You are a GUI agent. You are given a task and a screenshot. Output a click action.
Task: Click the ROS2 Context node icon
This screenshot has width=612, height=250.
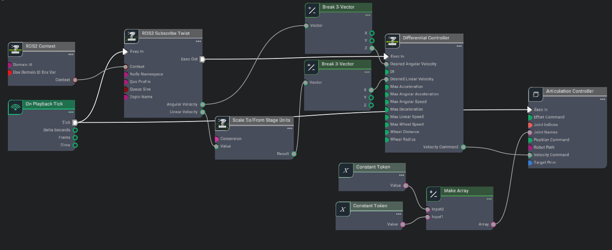tap(15, 49)
